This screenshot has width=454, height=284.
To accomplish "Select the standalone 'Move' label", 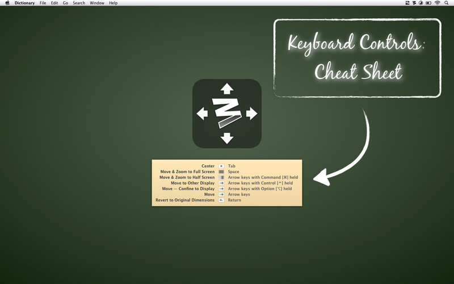I will (x=209, y=194).
